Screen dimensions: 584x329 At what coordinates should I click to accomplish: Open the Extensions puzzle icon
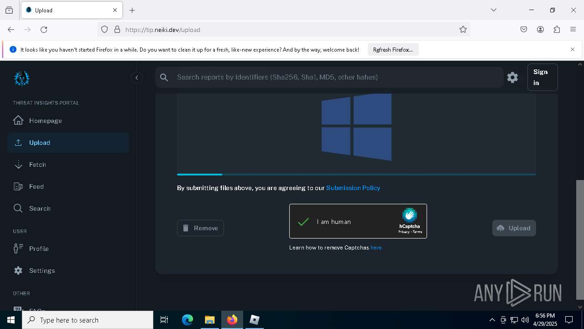[x=557, y=29]
